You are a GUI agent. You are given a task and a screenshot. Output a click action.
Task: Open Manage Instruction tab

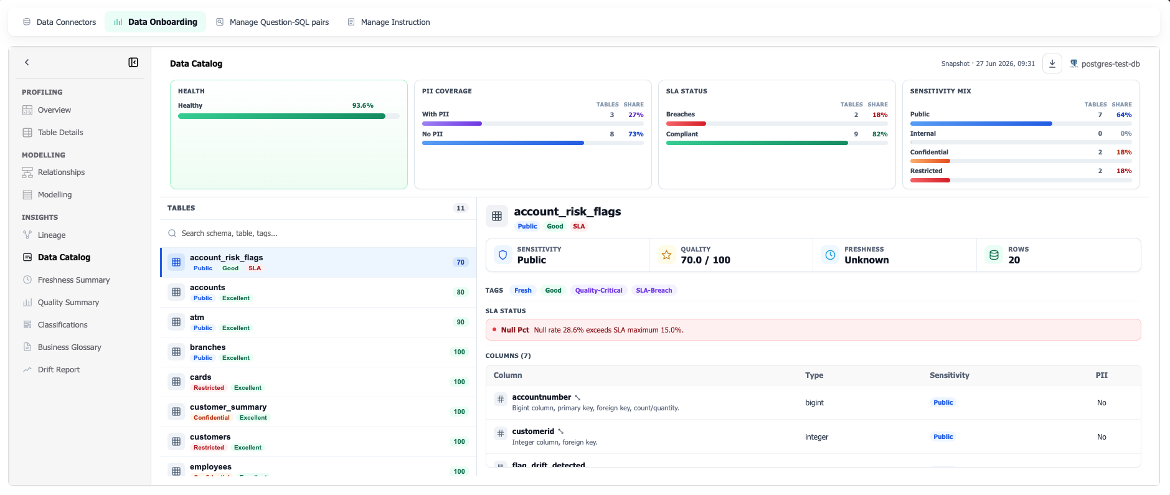tap(389, 22)
